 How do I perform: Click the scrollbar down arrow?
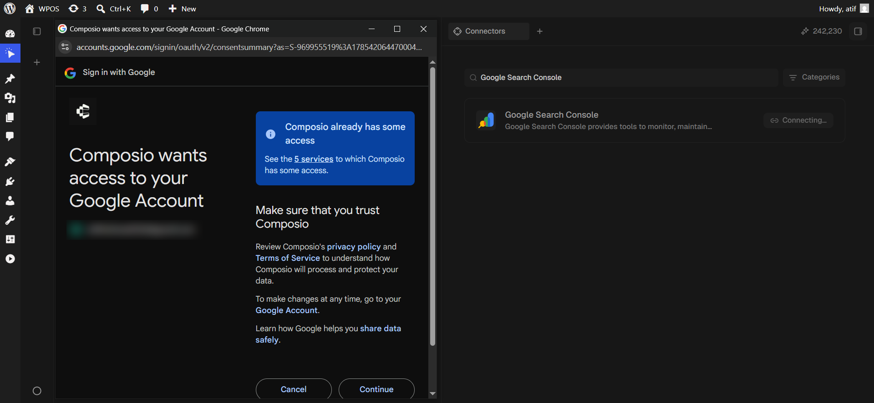[432, 394]
